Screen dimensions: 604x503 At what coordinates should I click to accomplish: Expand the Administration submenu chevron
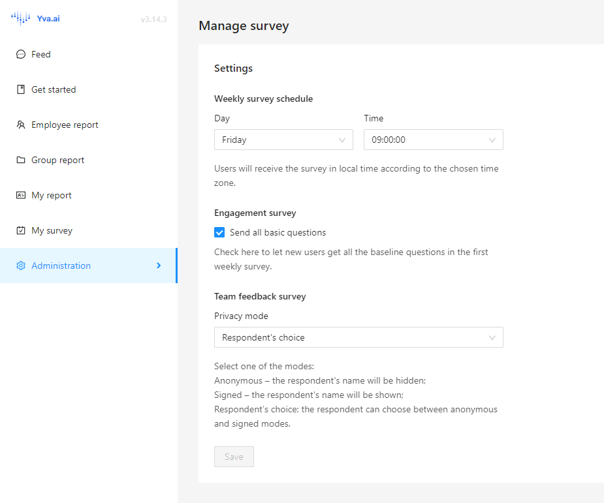(159, 266)
